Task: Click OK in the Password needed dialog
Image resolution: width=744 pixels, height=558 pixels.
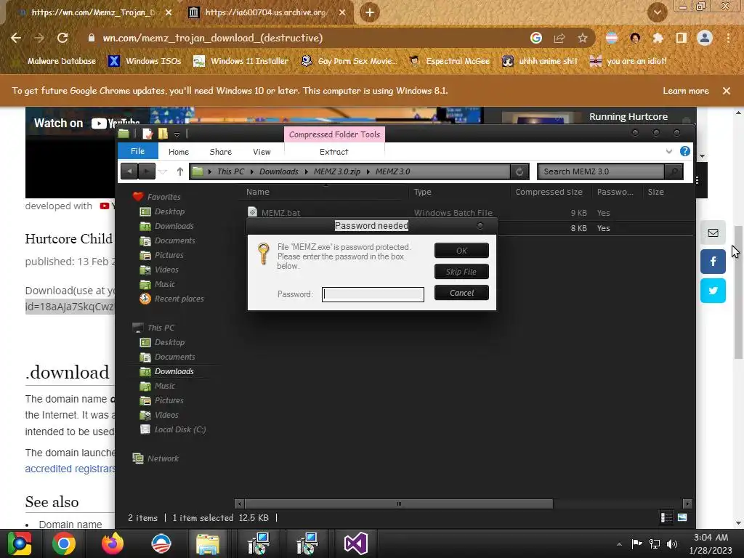Action: pos(461,251)
